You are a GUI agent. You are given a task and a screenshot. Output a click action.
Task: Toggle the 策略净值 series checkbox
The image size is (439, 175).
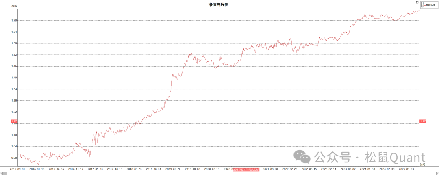422,6
